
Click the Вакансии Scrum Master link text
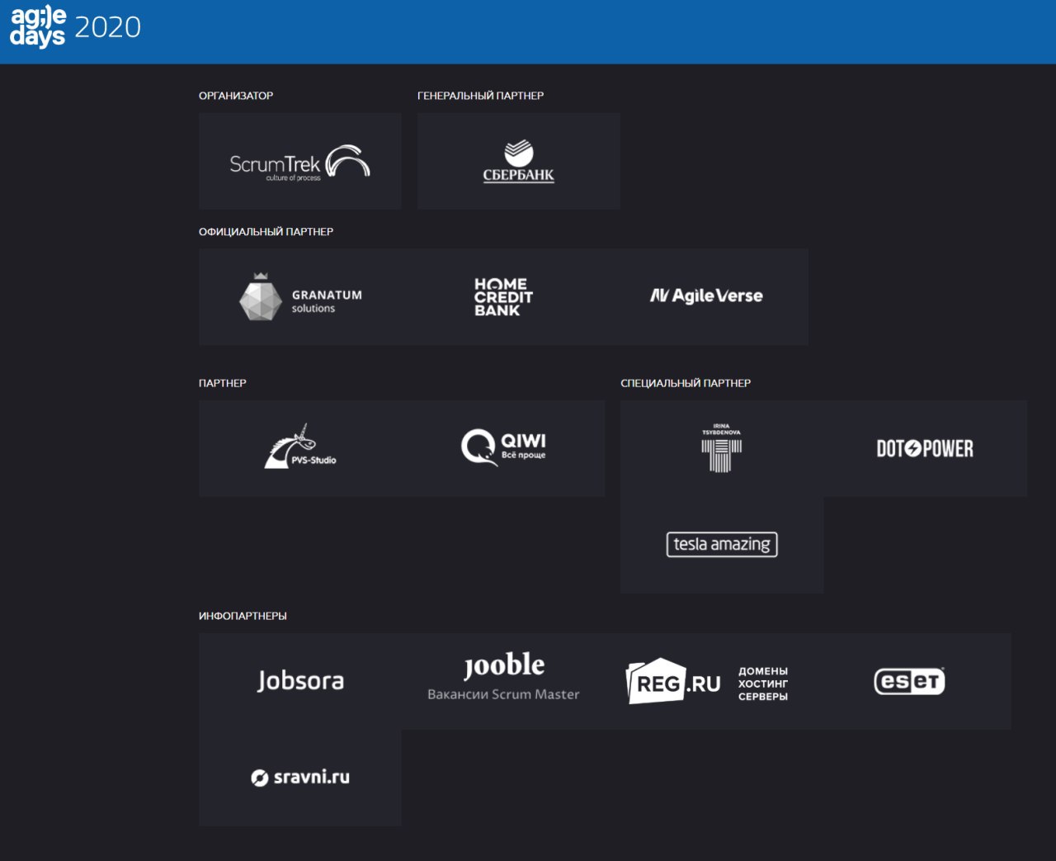pos(503,695)
